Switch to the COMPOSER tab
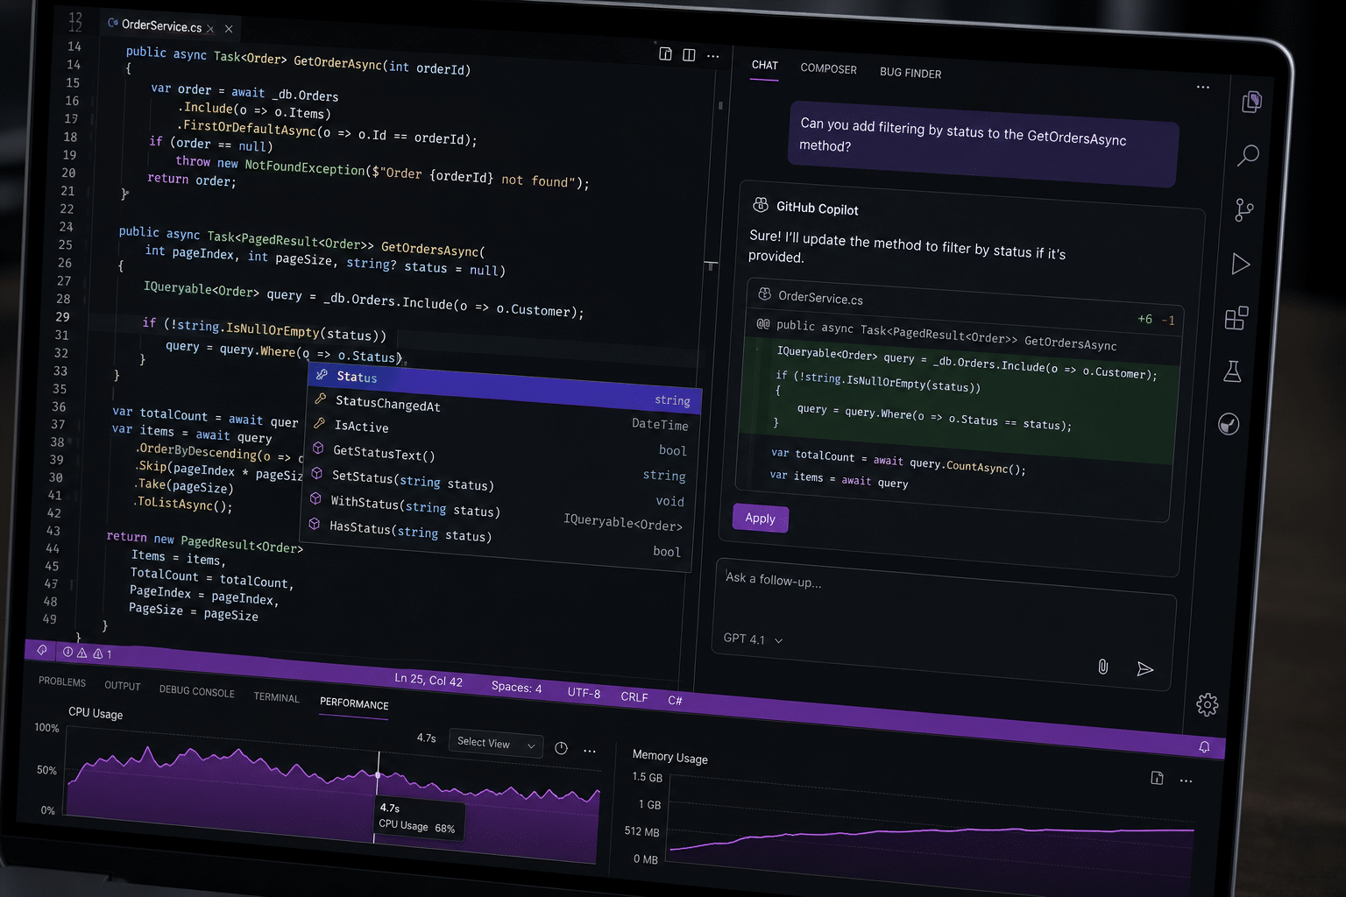 point(828,69)
